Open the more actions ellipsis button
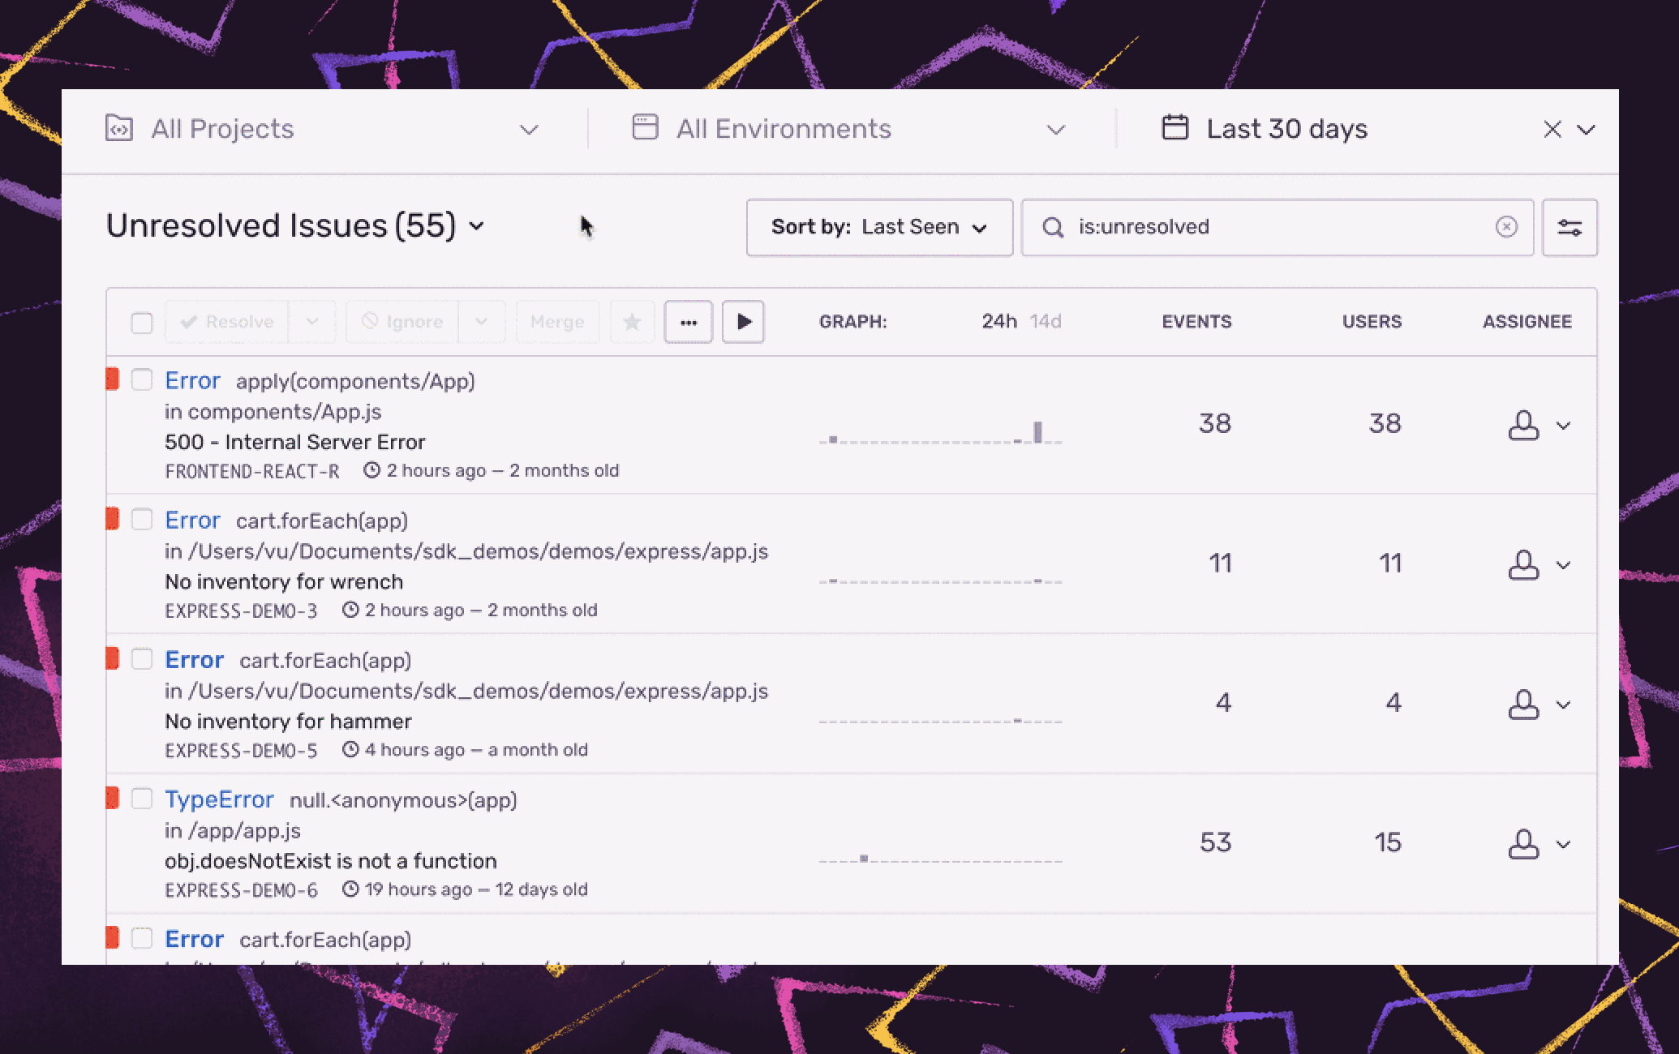The width and height of the screenshot is (1679, 1054). point(688,322)
